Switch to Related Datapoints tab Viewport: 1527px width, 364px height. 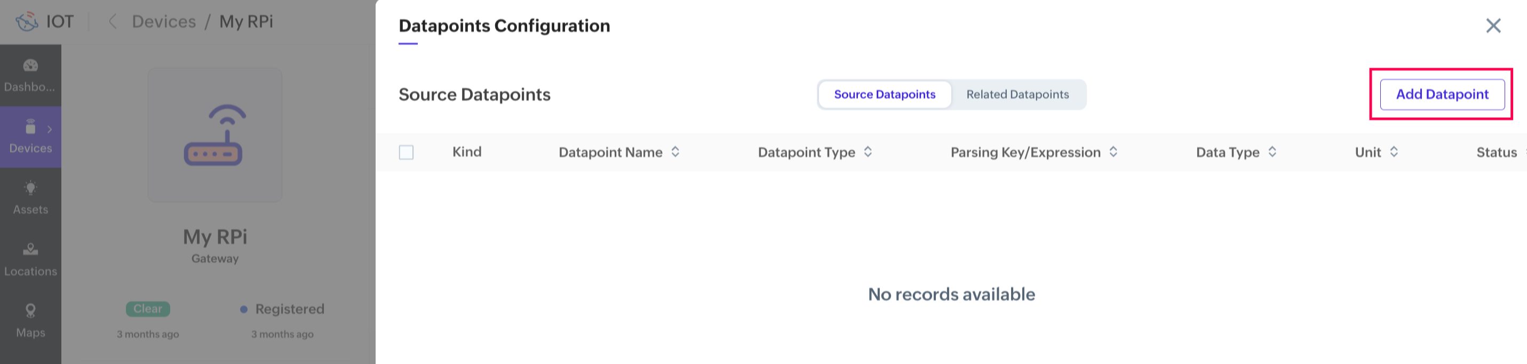click(1017, 95)
